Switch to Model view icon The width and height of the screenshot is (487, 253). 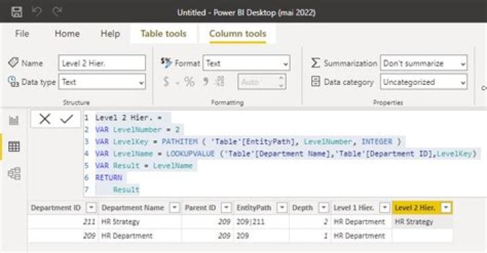[14, 173]
